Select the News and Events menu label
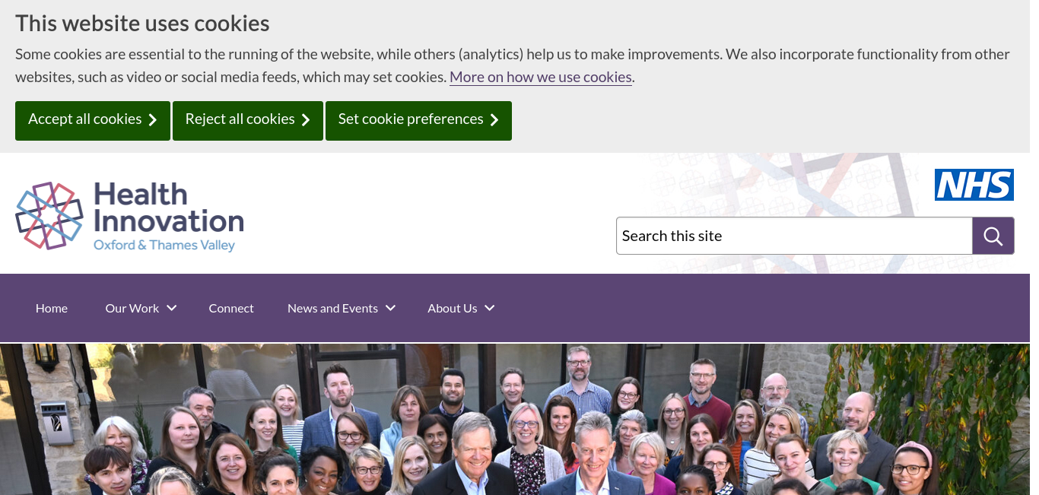Screen dimensions: 1039x495 [332, 308]
